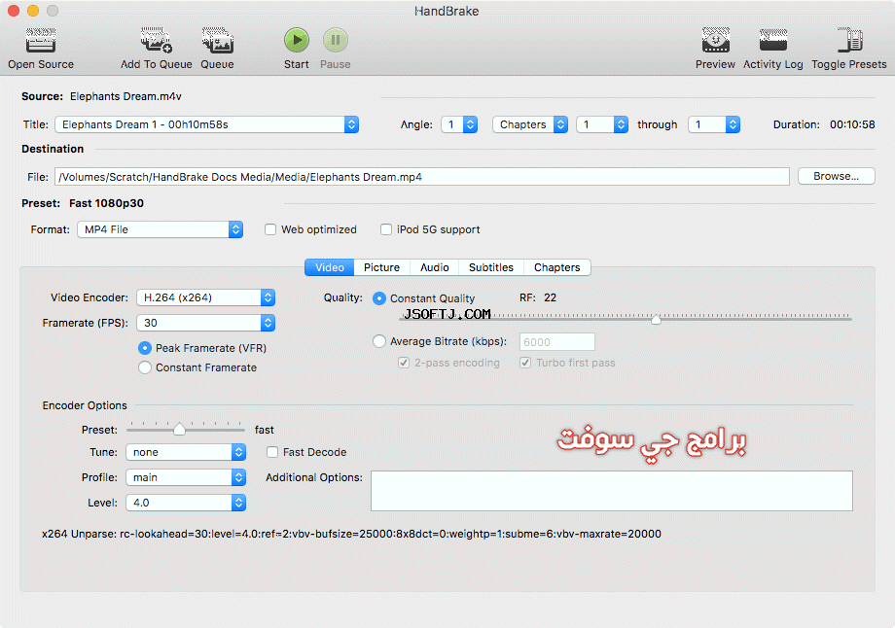Click the Toggle Presets icon
This screenshot has width=895, height=628.
tap(848, 41)
